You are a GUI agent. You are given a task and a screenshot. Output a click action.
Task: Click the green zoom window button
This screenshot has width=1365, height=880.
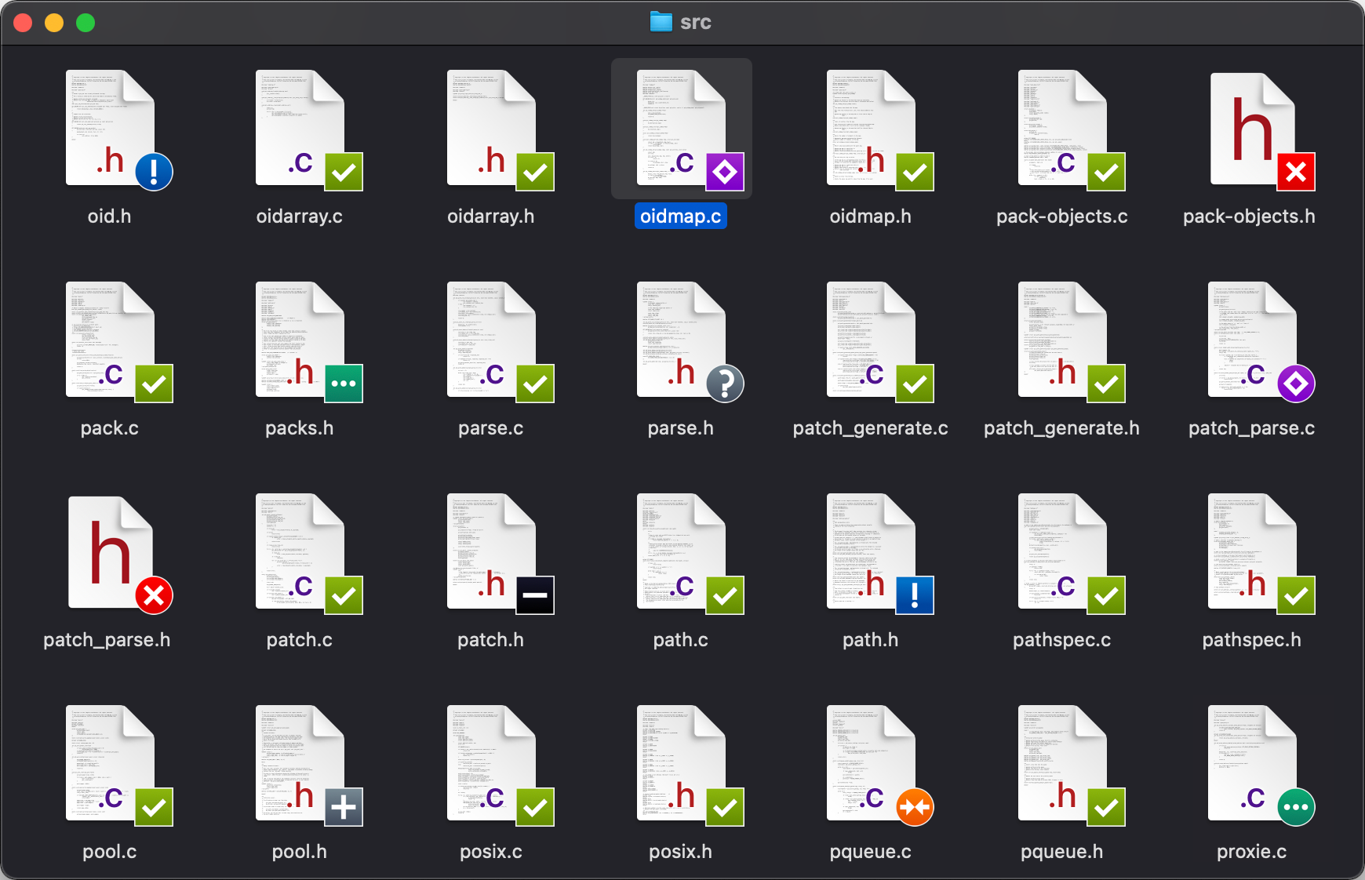point(86,23)
